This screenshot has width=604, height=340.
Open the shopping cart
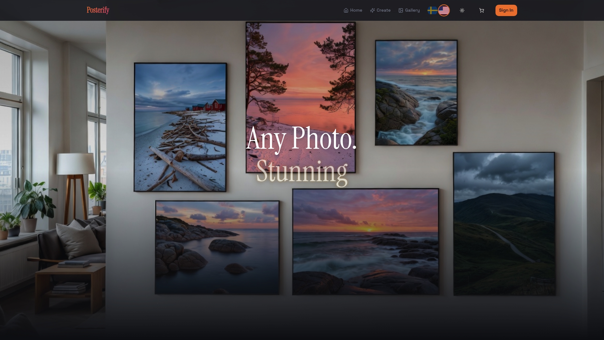click(x=481, y=10)
